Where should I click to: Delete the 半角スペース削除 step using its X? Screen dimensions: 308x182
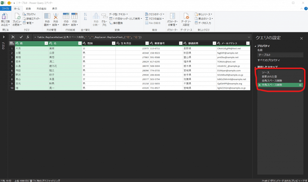point(259,85)
